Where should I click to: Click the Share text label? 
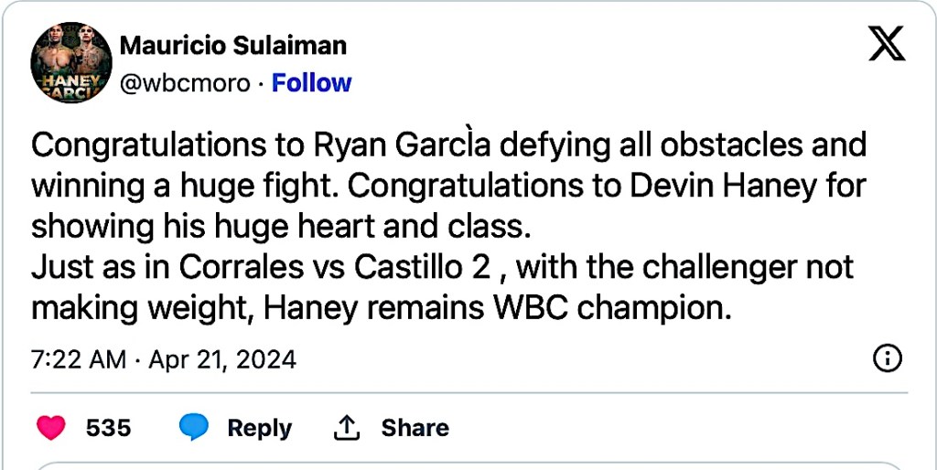click(x=415, y=427)
